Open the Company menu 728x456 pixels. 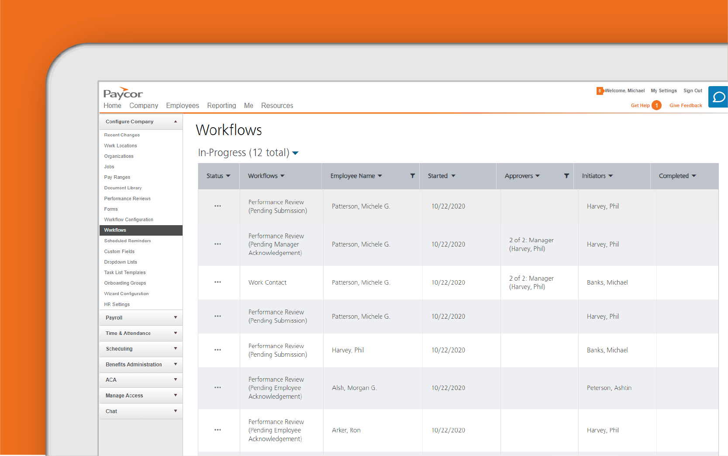coord(144,106)
